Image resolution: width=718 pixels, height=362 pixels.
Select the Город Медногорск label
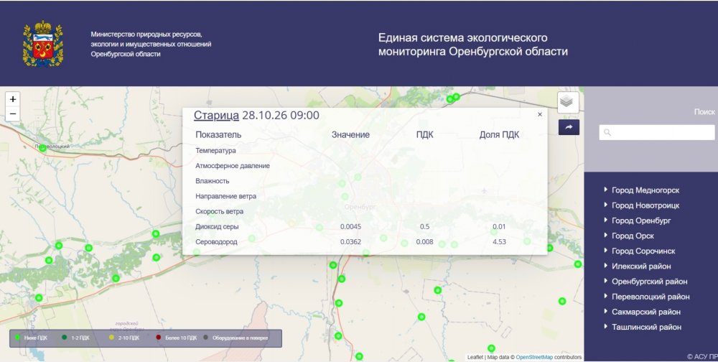[645, 190]
